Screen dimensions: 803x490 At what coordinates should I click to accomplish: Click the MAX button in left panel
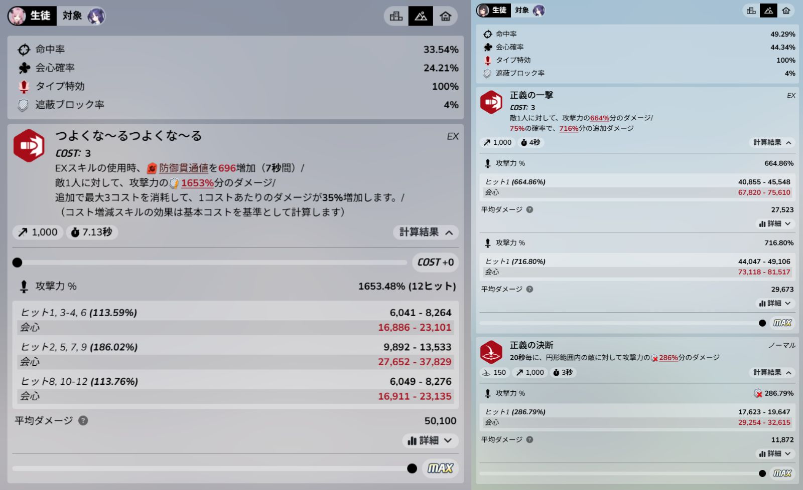coord(440,468)
